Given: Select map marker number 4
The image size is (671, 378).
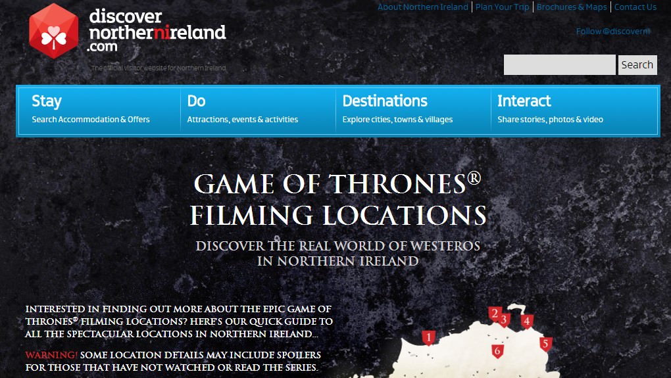Looking at the screenshot, I should coord(527,321).
